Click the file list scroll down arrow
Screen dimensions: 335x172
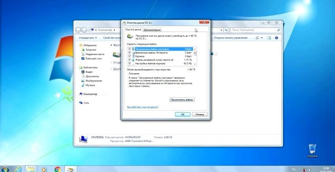pyautogui.click(x=195, y=64)
